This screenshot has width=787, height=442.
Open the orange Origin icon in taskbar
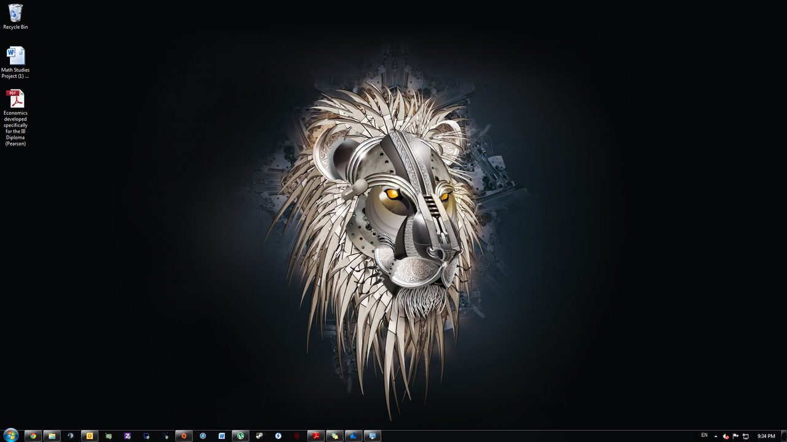coord(184,436)
